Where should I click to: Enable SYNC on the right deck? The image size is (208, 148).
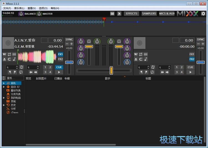pos(201,40)
